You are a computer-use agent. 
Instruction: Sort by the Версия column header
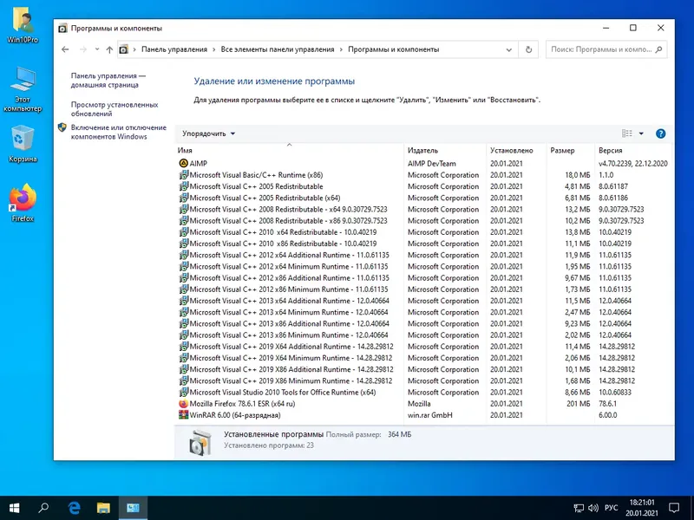click(633, 150)
